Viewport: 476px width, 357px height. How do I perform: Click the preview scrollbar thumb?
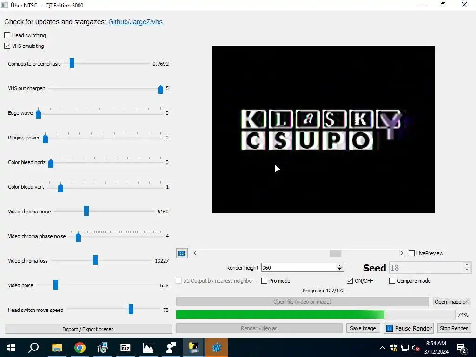click(335, 253)
